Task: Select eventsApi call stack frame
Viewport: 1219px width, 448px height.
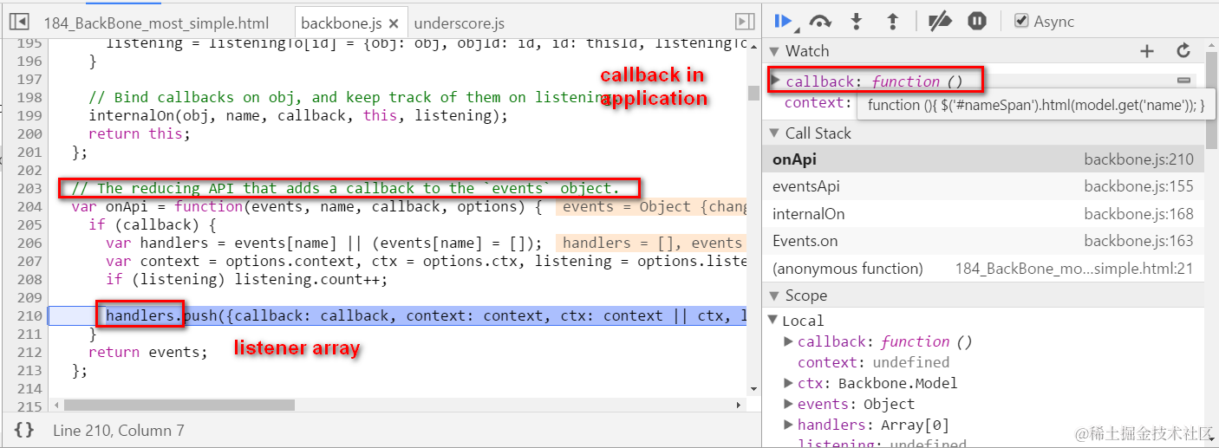Action: coord(983,186)
